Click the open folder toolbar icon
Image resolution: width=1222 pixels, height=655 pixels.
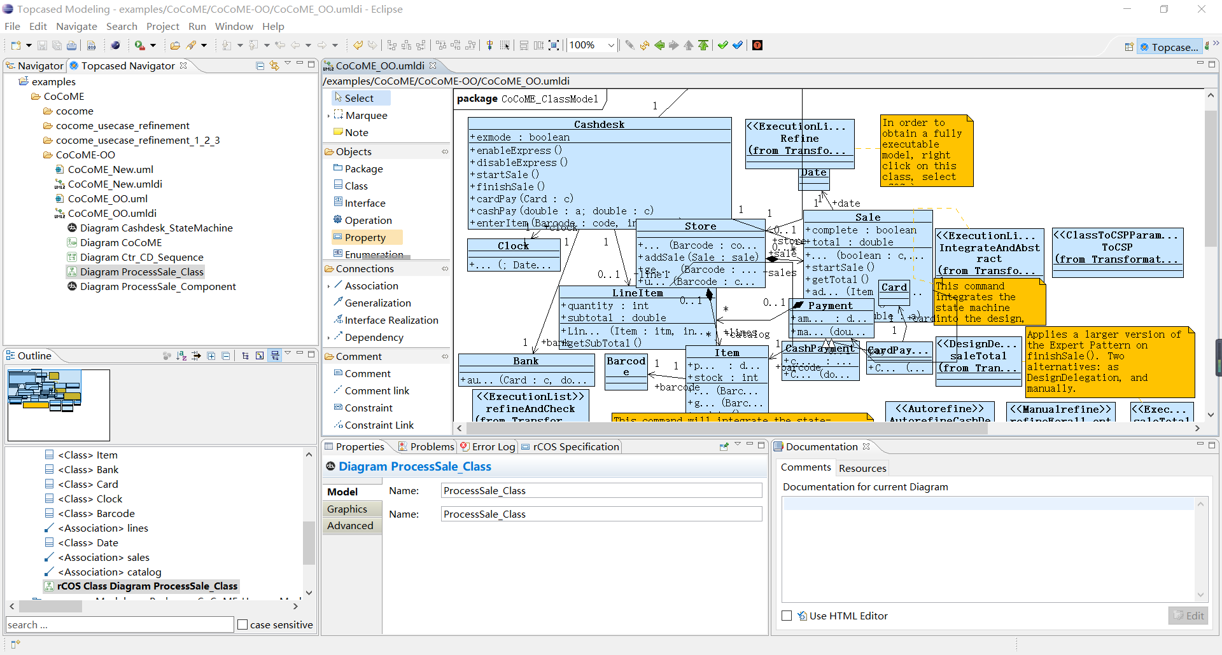point(174,45)
